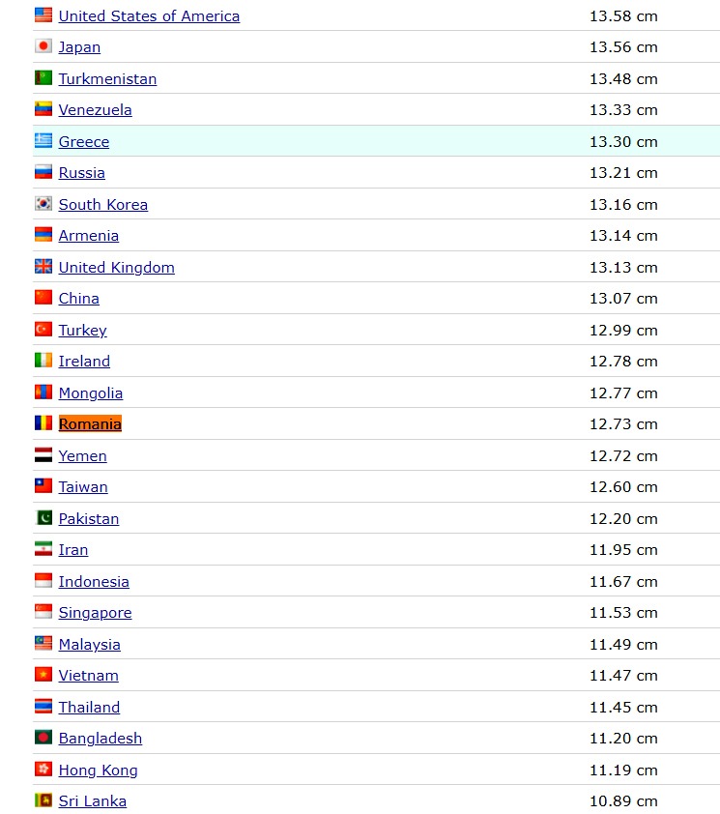The width and height of the screenshot is (720, 814).
Task: Open the Venezuela country link
Action: pyautogui.click(x=95, y=110)
